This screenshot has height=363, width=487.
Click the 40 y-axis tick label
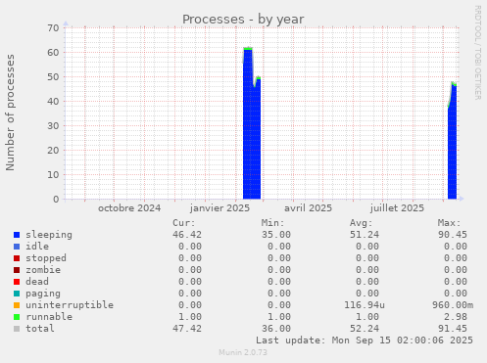pyautogui.click(x=53, y=102)
